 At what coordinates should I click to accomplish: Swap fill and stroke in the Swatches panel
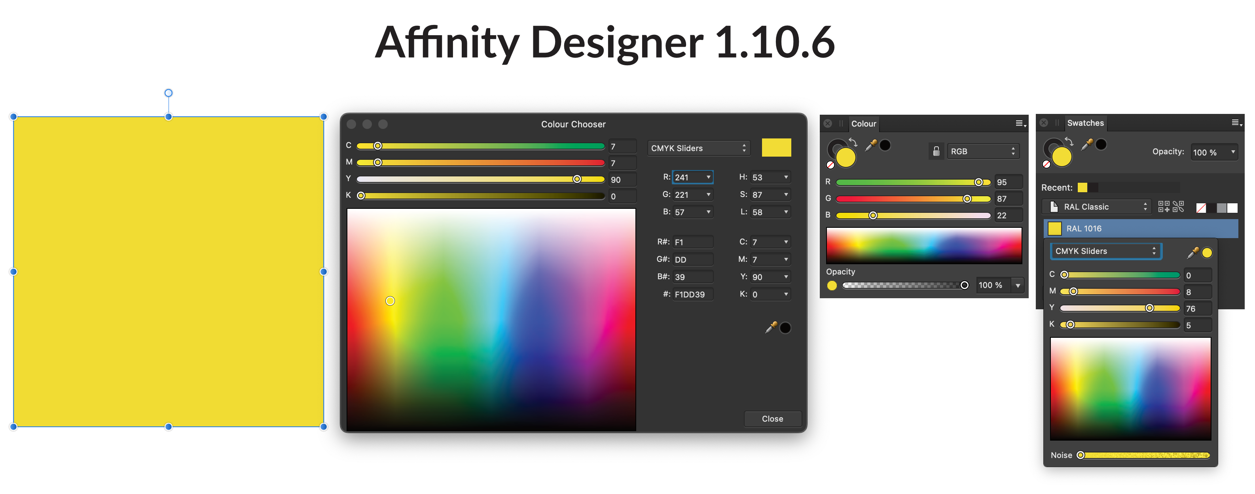tap(1069, 141)
